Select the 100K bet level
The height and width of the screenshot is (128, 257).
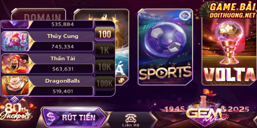coord(105,84)
